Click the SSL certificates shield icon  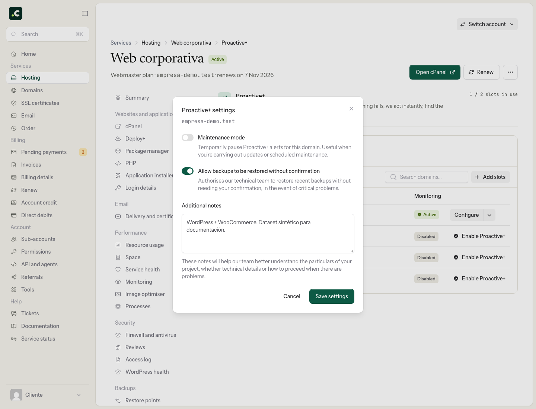point(14,103)
